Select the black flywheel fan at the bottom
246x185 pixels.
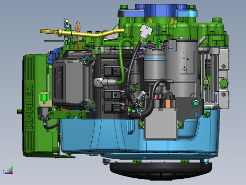(160, 171)
